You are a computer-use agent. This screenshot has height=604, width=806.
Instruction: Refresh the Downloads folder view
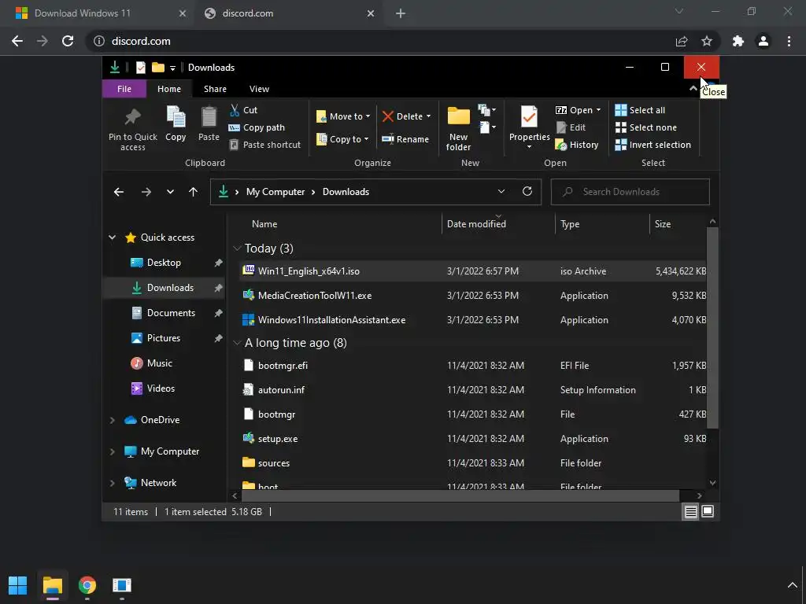point(527,191)
